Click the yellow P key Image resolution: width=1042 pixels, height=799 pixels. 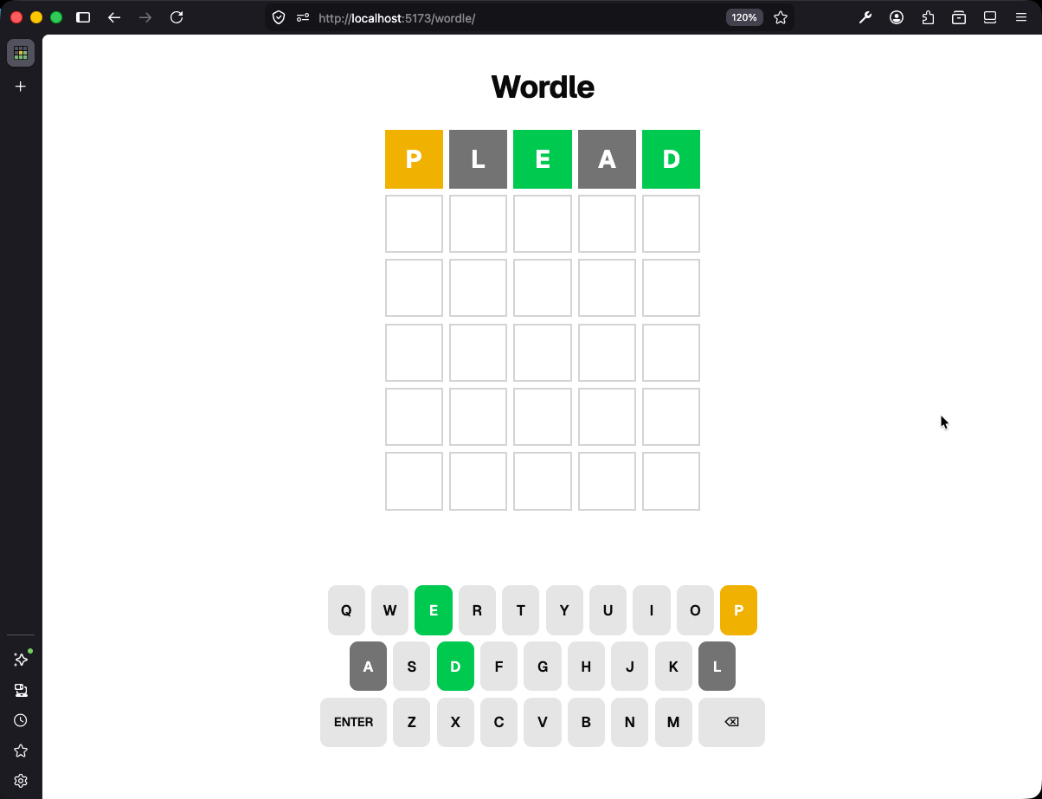tap(738, 610)
